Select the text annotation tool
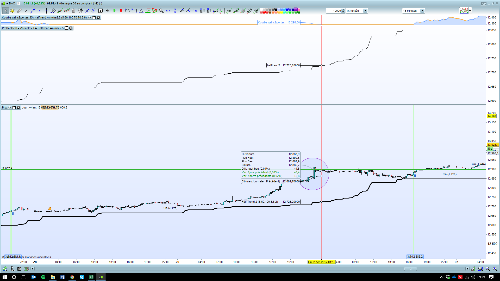500x281 pixels. pos(101,11)
